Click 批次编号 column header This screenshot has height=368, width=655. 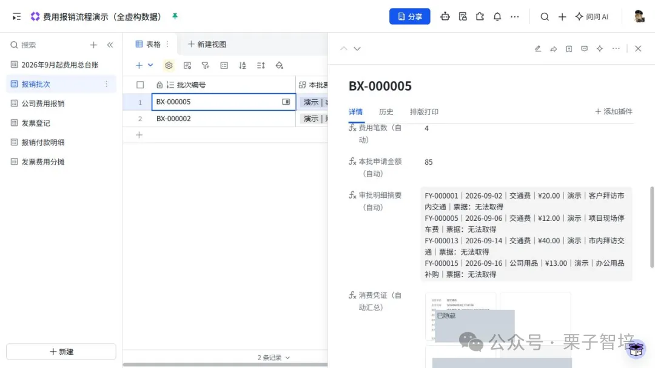click(223, 85)
